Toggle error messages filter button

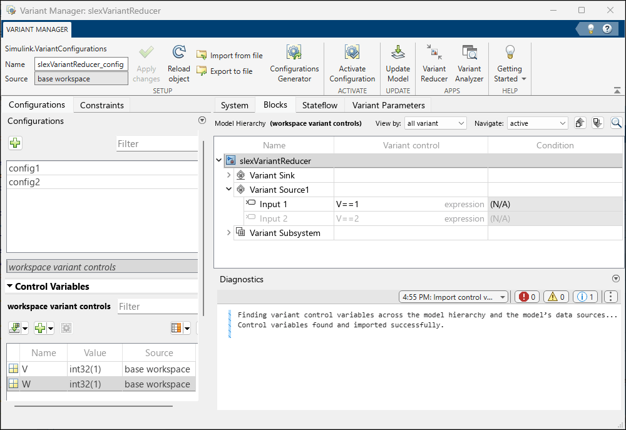pyautogui.click(x=526, y=297)
